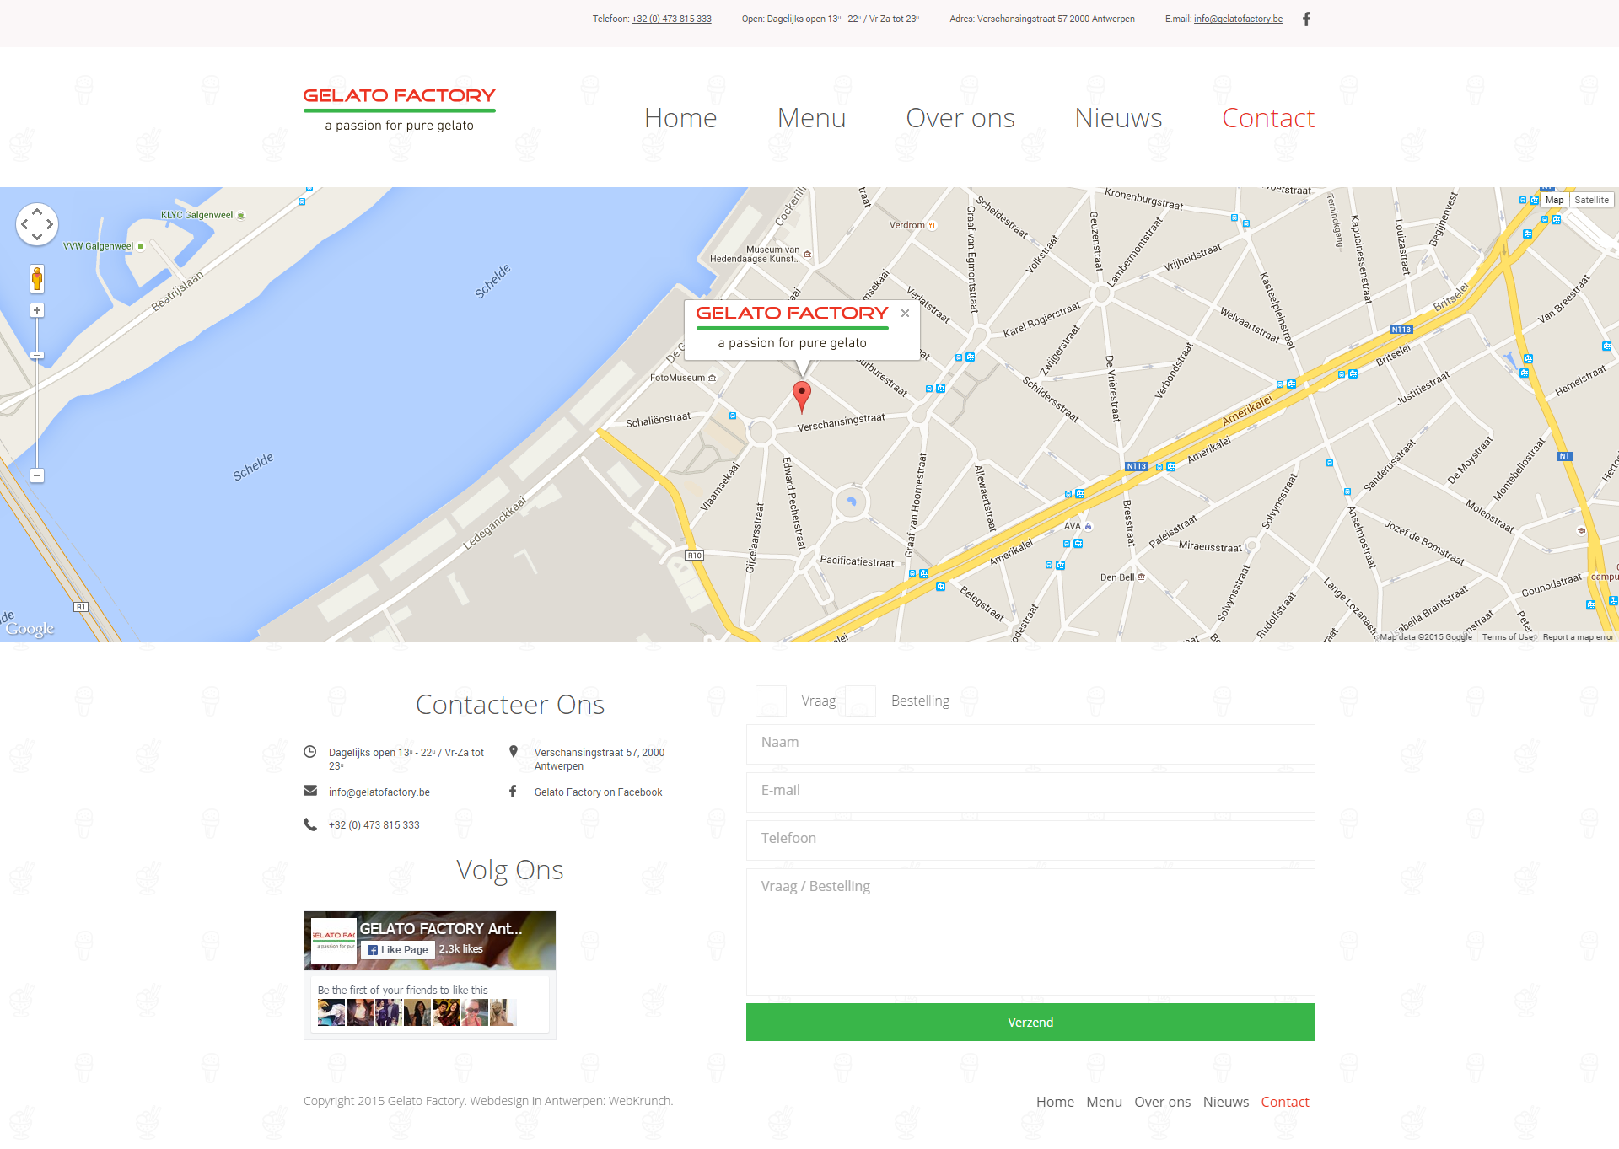Click the Like Page button
This screenshot has width=1619, height=1149.
tap(398, 950)
